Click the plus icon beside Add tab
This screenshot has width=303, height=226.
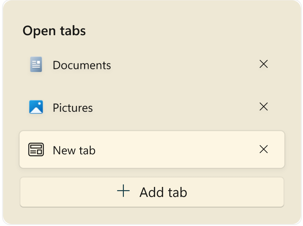point(123,191)
